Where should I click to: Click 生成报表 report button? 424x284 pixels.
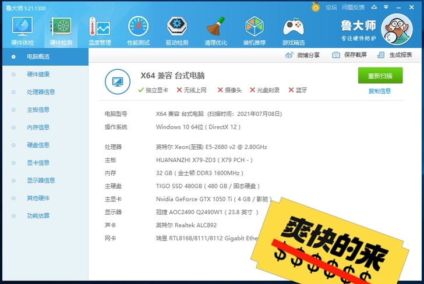[394, 55]
